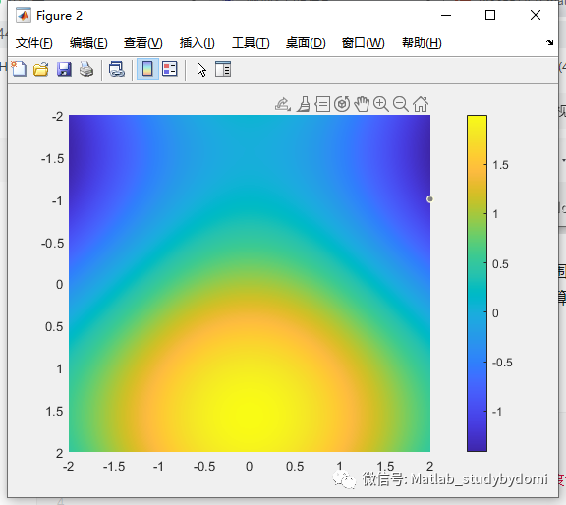The width and height of the screenshot is (566, 505).
Task: Click the gray data point on the plot's right edge
Action: [x=430, y=199]
